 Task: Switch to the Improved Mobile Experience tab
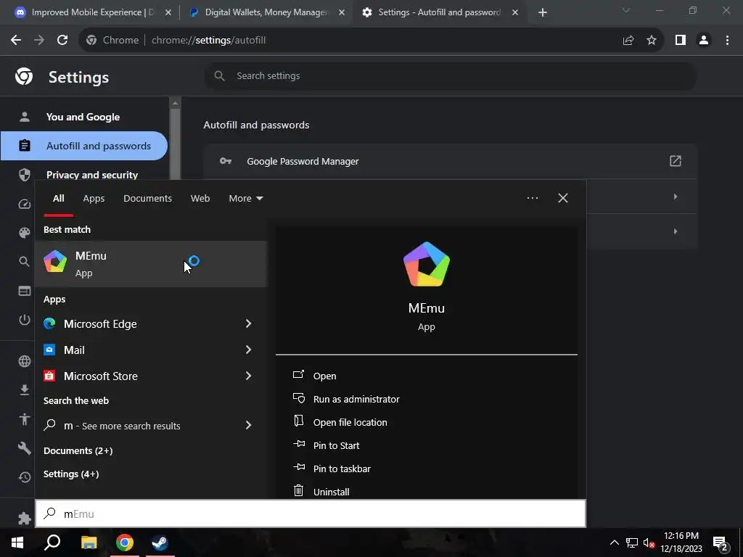click(93, 13)
